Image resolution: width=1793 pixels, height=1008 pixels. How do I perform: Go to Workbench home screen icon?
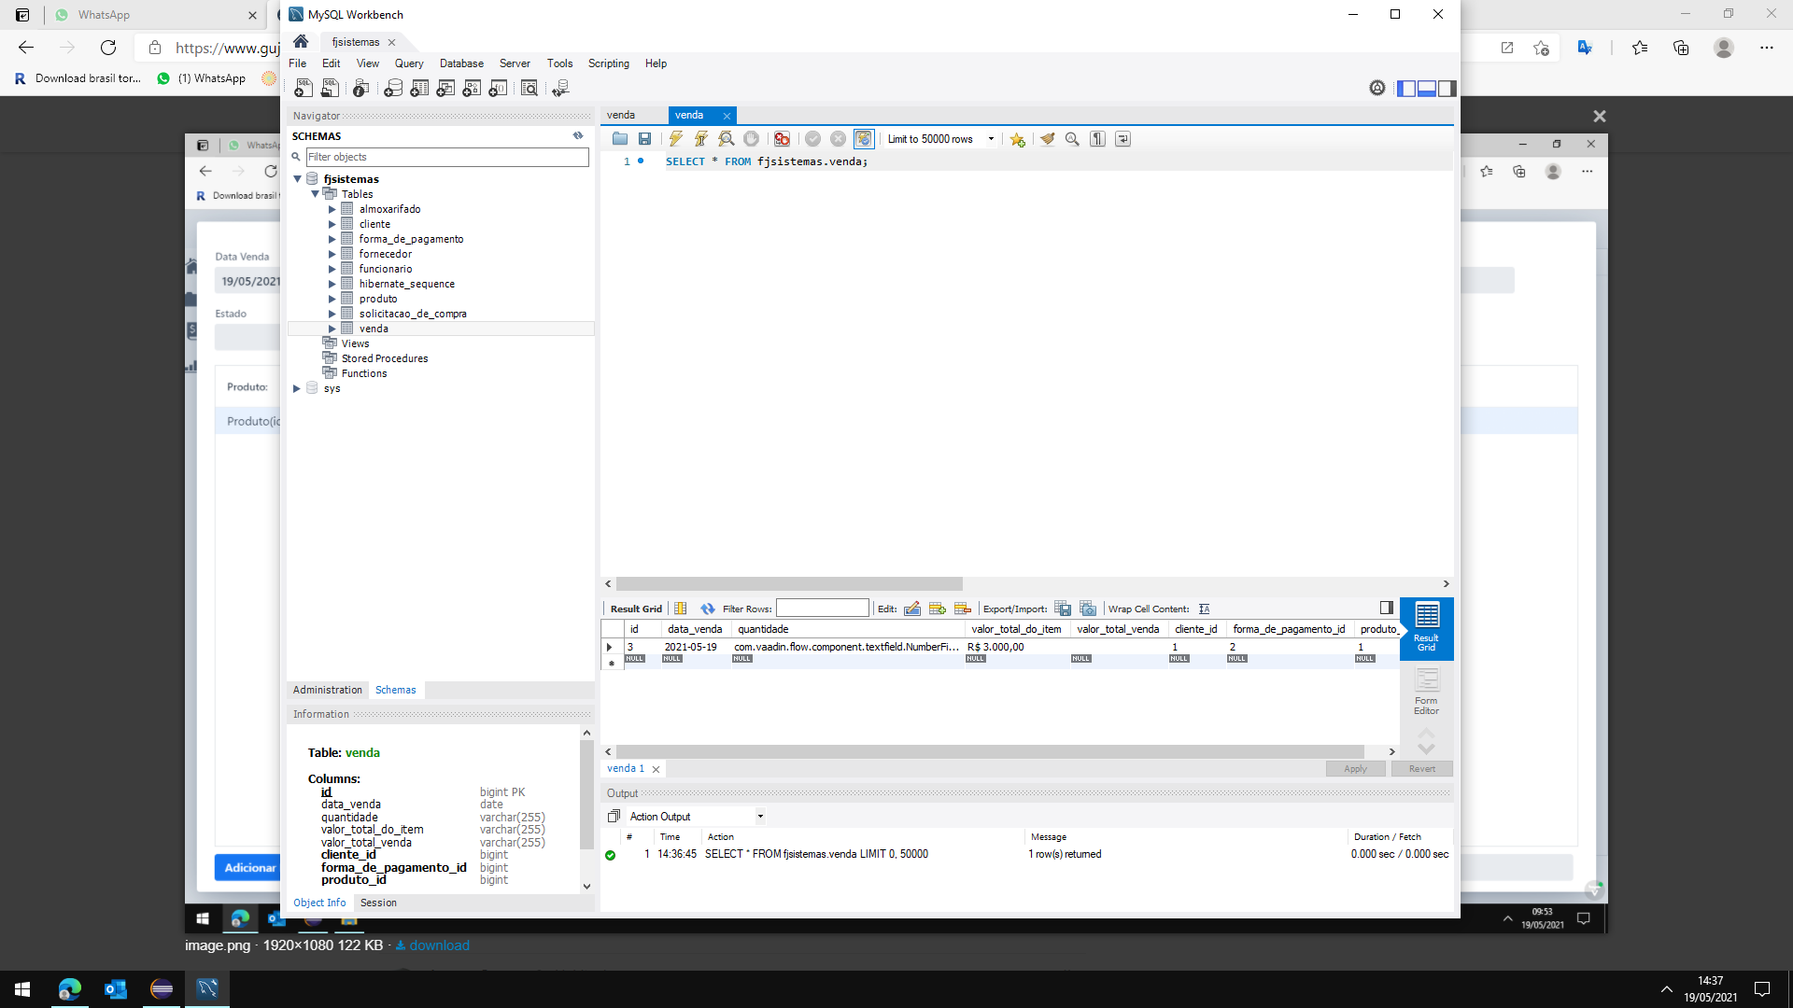(x=301, y=42)
